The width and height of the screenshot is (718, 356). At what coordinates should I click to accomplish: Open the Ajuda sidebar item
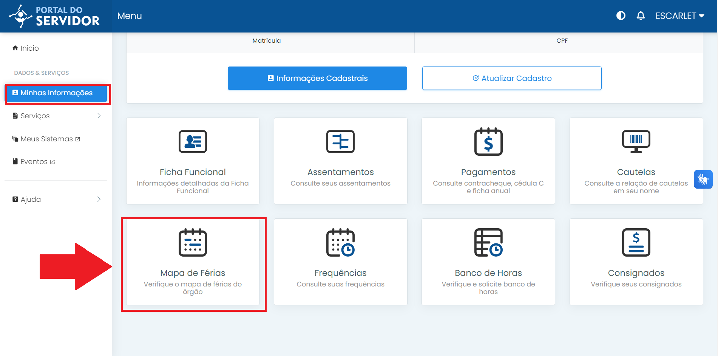point(56,199)
